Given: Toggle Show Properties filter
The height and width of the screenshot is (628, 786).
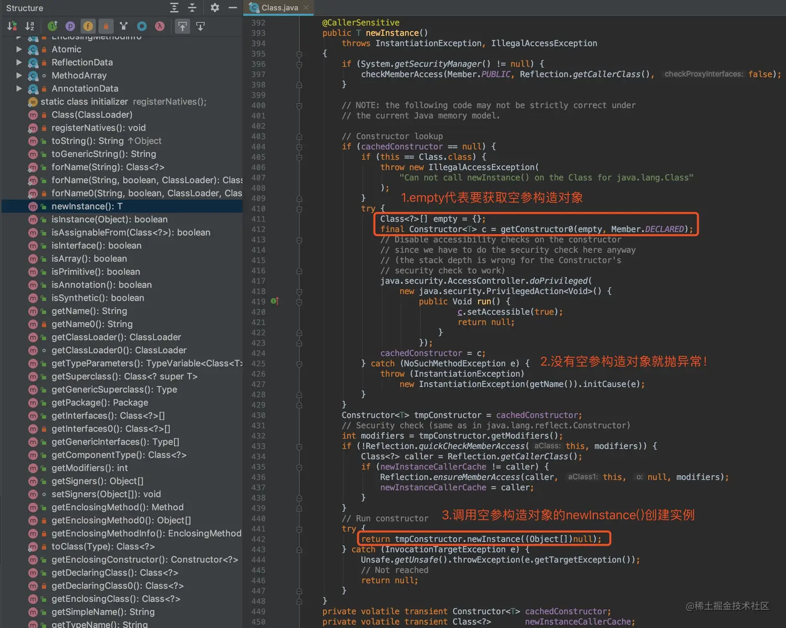Looking at the screenshot, I should click(70, 26).
